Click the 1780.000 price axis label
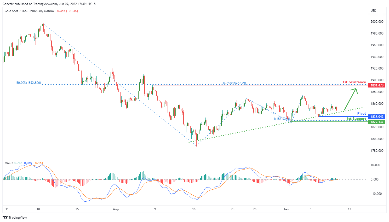The height and width of the screenshot is (222, 389). (x=377, y=151)
